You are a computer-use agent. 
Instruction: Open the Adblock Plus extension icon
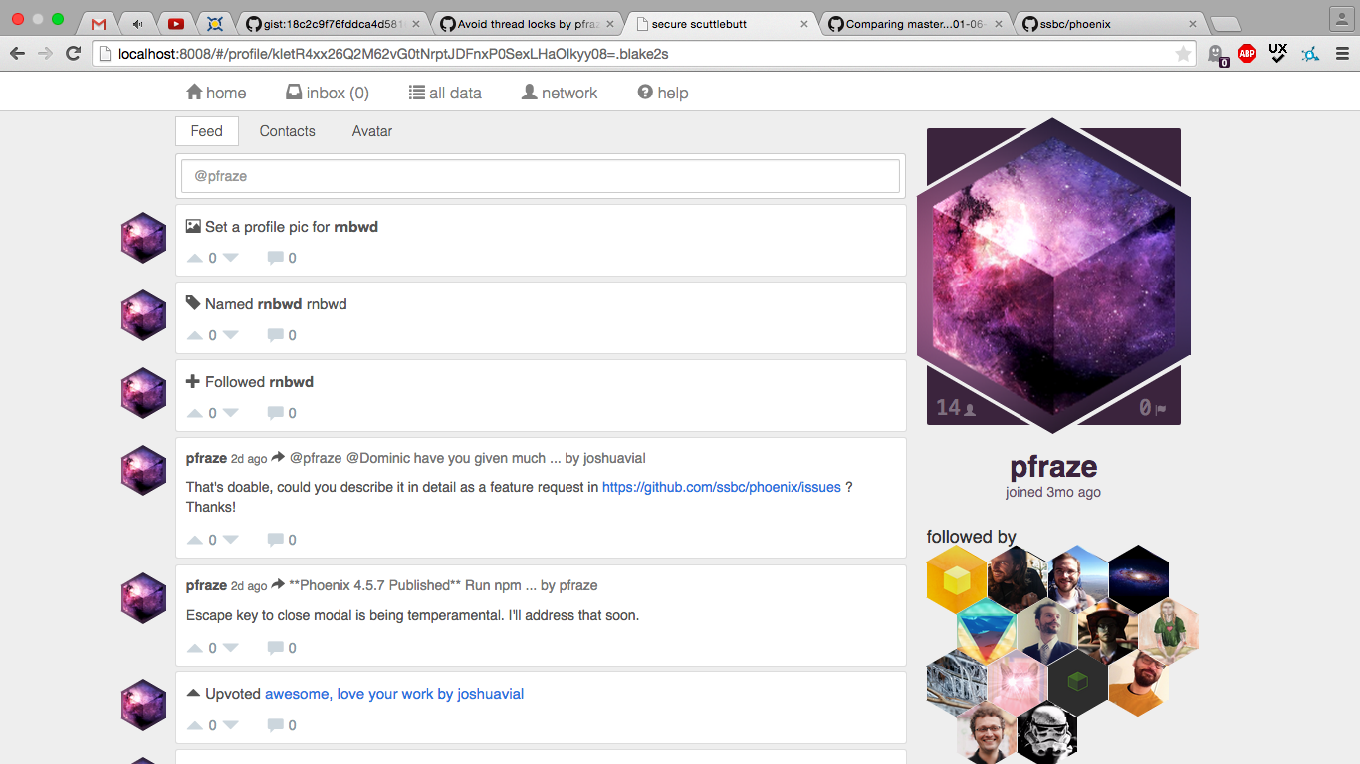(x=1247, y=54)
